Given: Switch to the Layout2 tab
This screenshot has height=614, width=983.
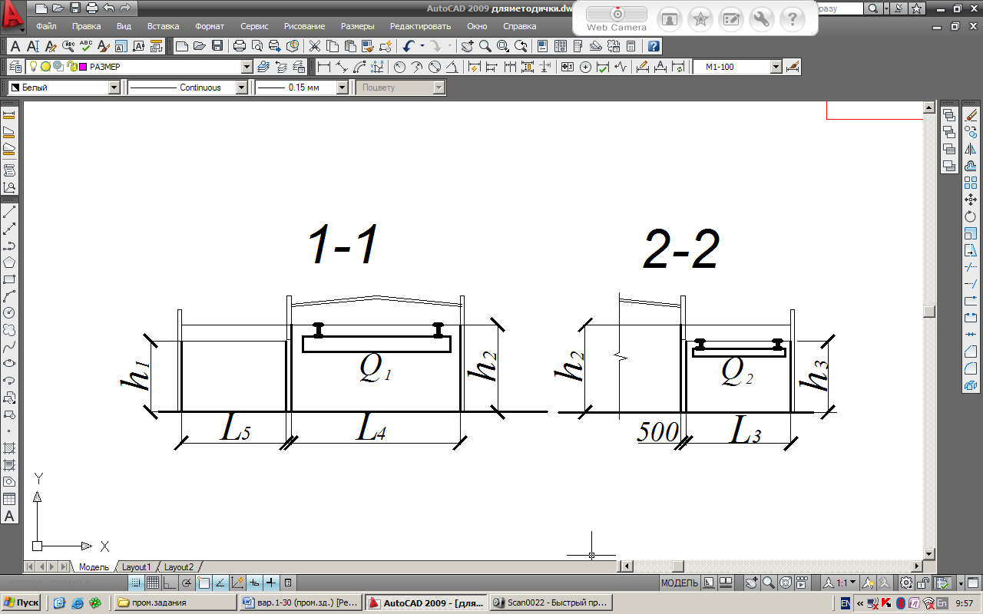Looking at the screenshot, I should 179,566.
